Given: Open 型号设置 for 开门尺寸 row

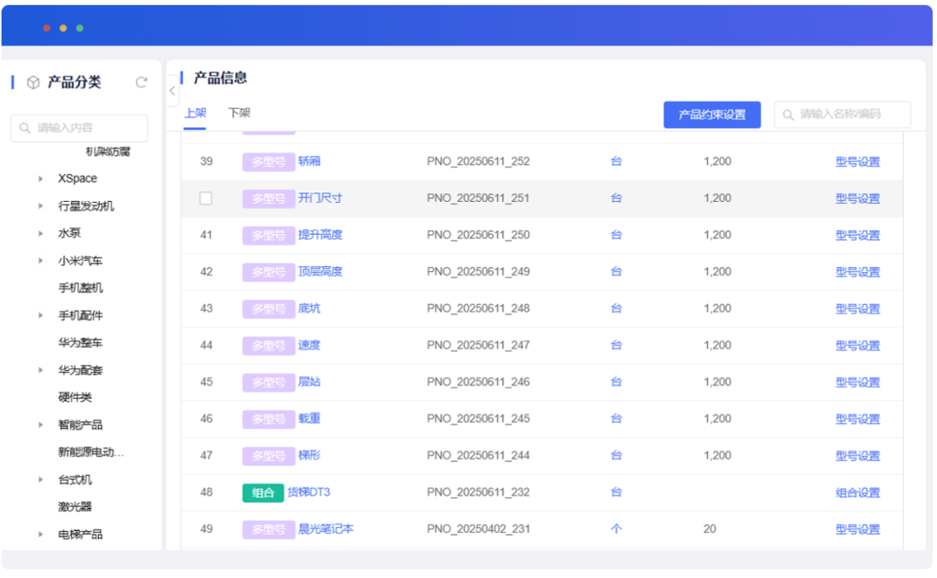Looking at the screenshot, I should click(x=857, y=198).
